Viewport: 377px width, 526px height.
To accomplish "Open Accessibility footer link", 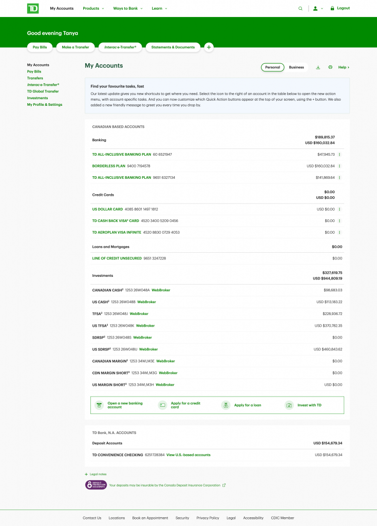I will tap(253, 518).
